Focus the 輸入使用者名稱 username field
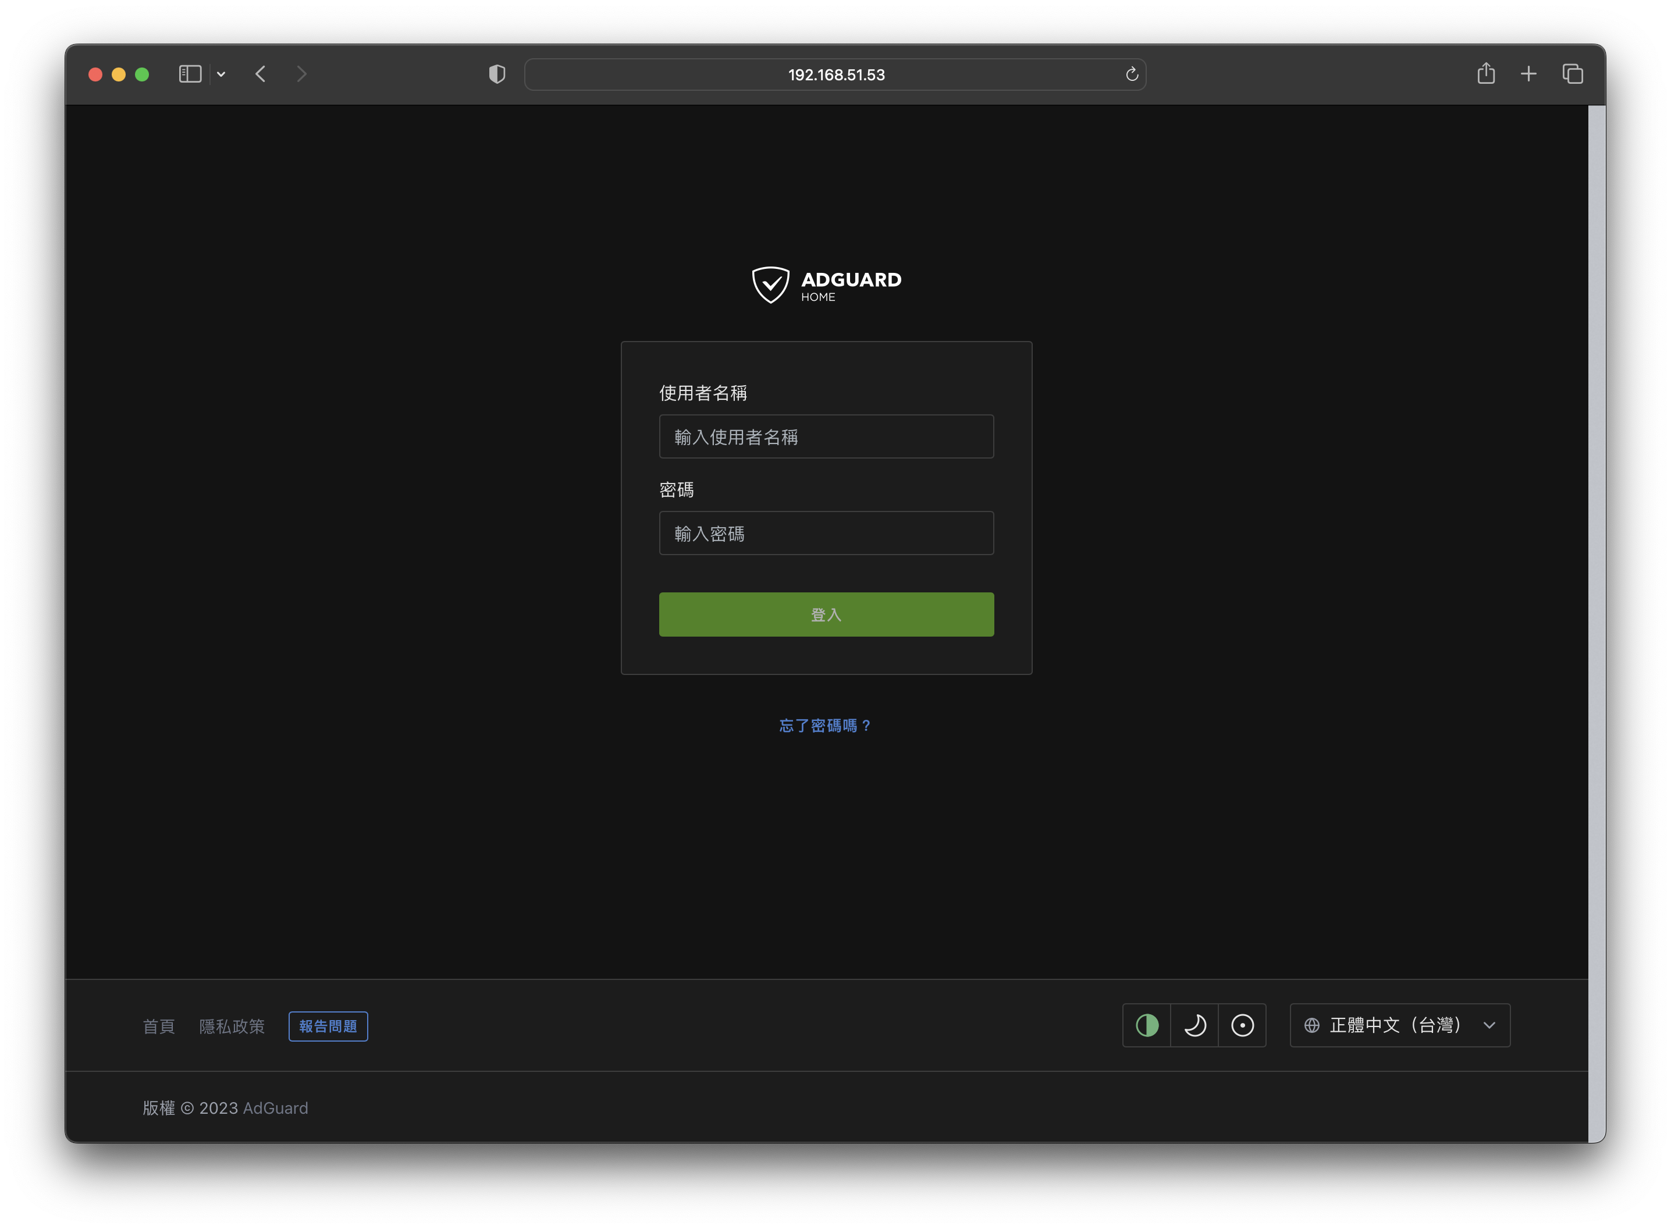The width and height of the screenshot is (1671, 1229). [x=826, y=436]
